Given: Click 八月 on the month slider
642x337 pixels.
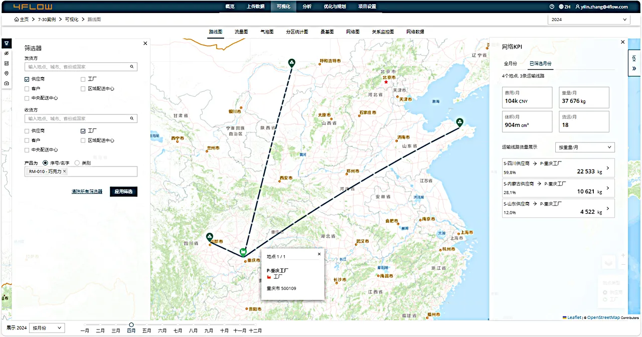Looking at the screenshot, I should pyautogui.click(x=193, y=330).
